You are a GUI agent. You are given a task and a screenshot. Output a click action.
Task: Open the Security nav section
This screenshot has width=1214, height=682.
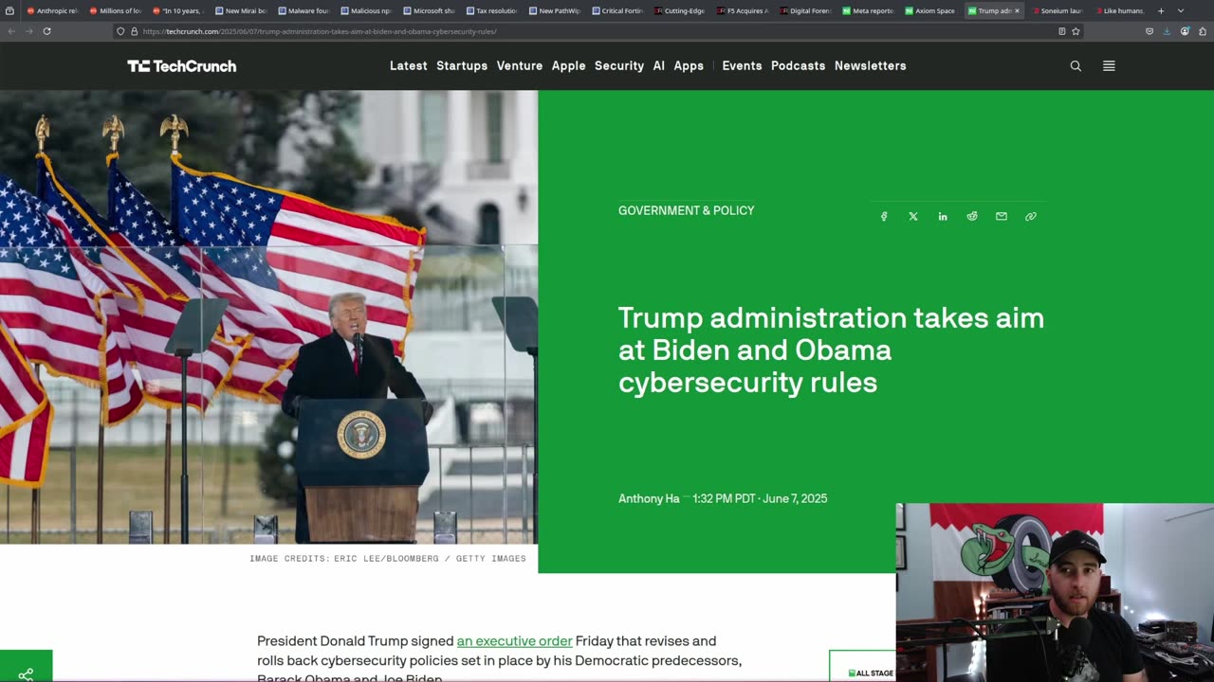point(619,65)
